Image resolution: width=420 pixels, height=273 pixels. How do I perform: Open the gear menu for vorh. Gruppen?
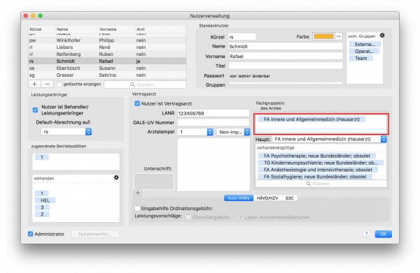pyautogui.click(x=382, y=36)
